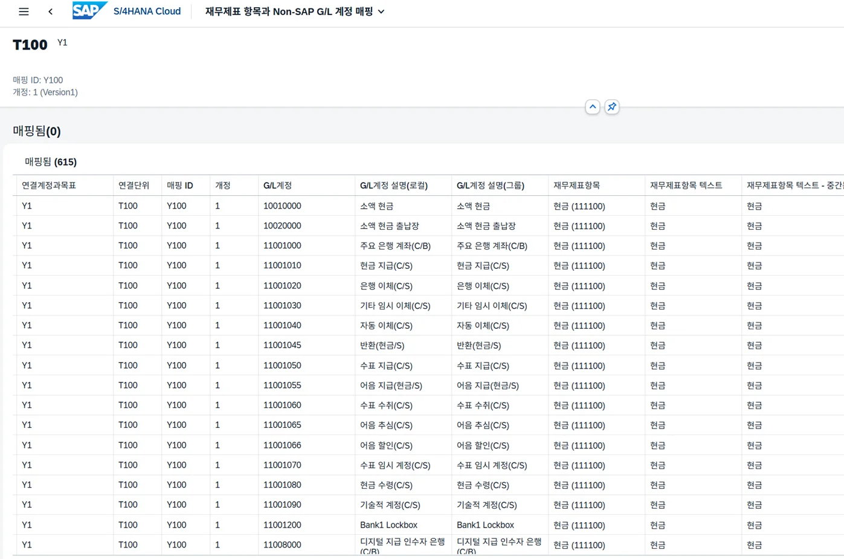Click the 연결계정과목표 column header
The image size is (844, 559).
(49, 186)
